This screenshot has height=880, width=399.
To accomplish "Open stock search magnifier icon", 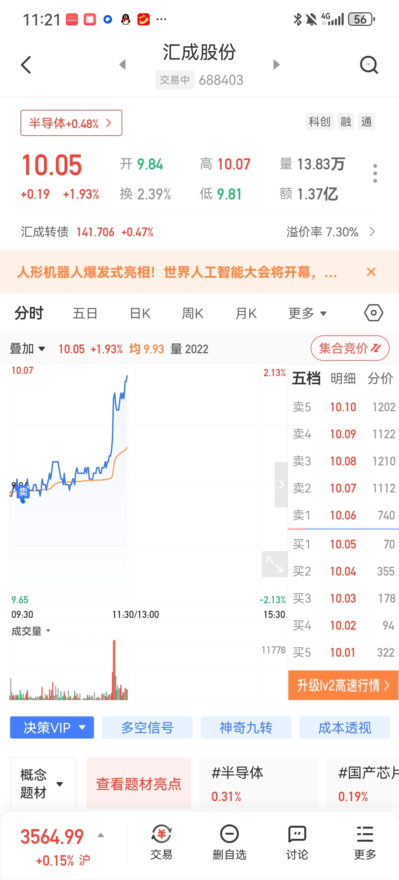I will [369, 65].
